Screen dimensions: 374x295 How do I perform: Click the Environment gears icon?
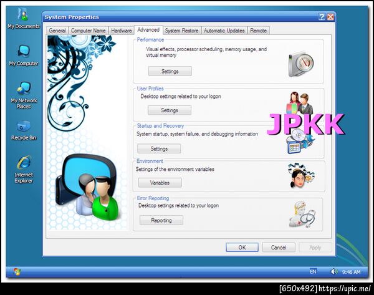301,175
